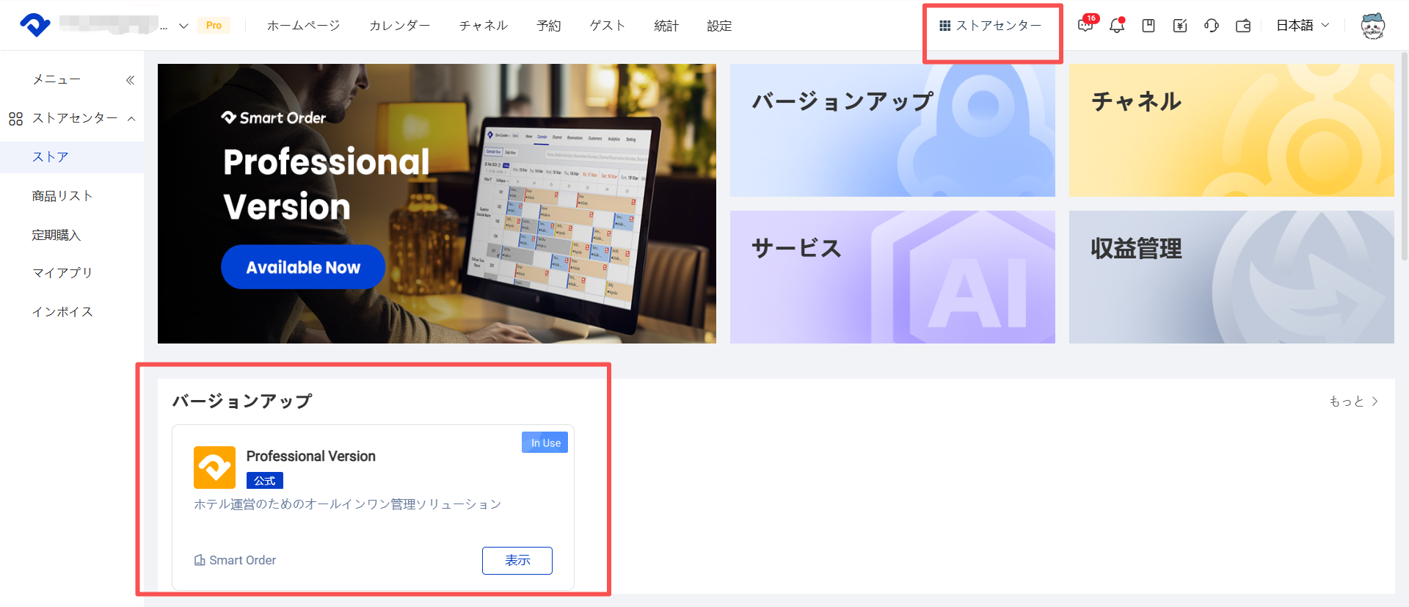
Task: Click the Professional Version orange app icon
Action: click(x=214, y=468)
